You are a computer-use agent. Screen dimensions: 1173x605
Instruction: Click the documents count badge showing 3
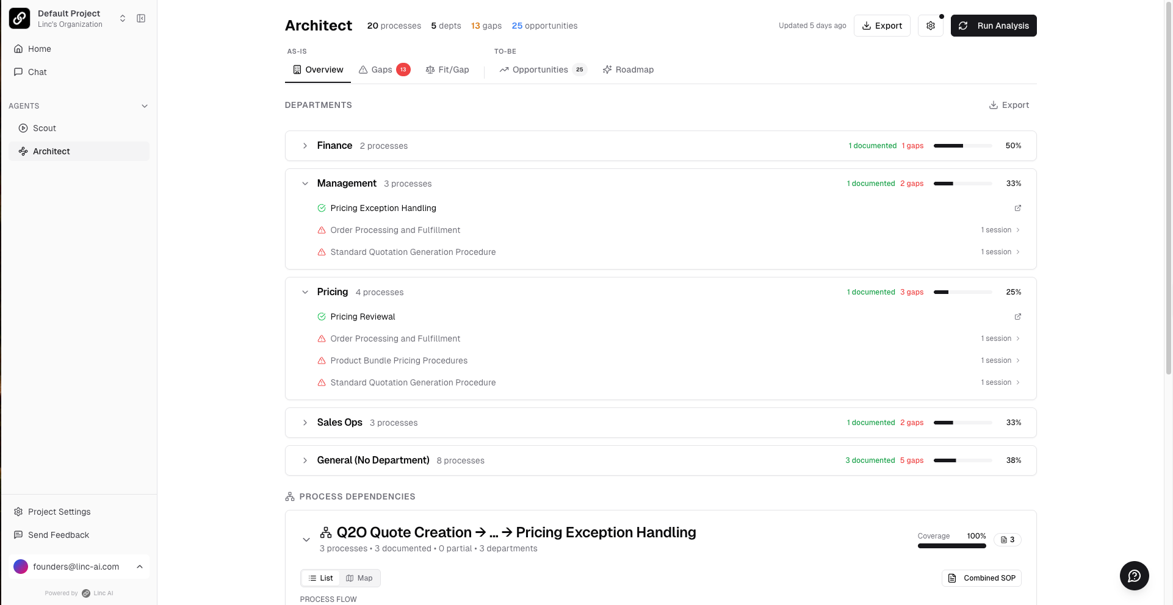(x=1007, y=540)
